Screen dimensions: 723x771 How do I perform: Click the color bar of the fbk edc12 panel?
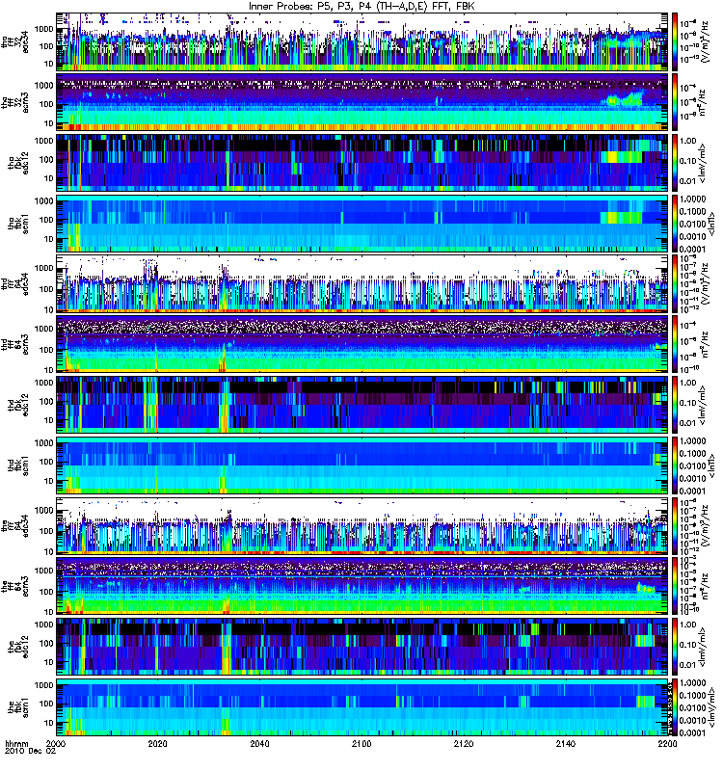coord(675,647)
